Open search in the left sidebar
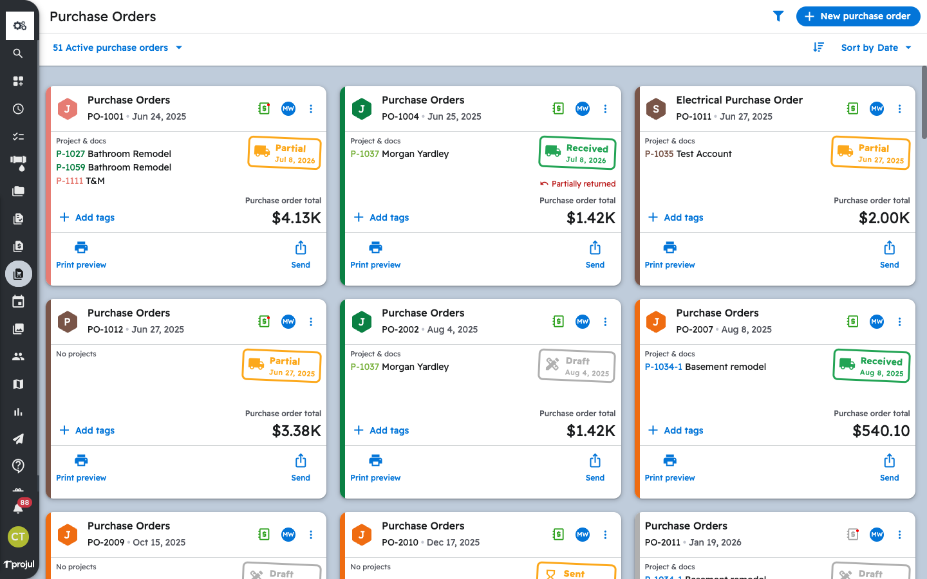The image size is (927, 579). pyautogui.click(x=18, y=53)
